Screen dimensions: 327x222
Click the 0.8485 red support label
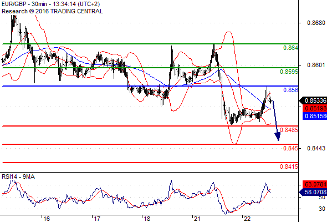[289, 130]
